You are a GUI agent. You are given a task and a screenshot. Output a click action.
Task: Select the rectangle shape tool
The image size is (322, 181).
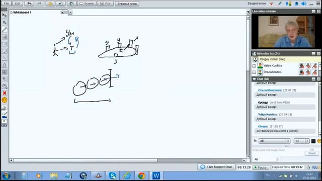(x=5, y=44)
